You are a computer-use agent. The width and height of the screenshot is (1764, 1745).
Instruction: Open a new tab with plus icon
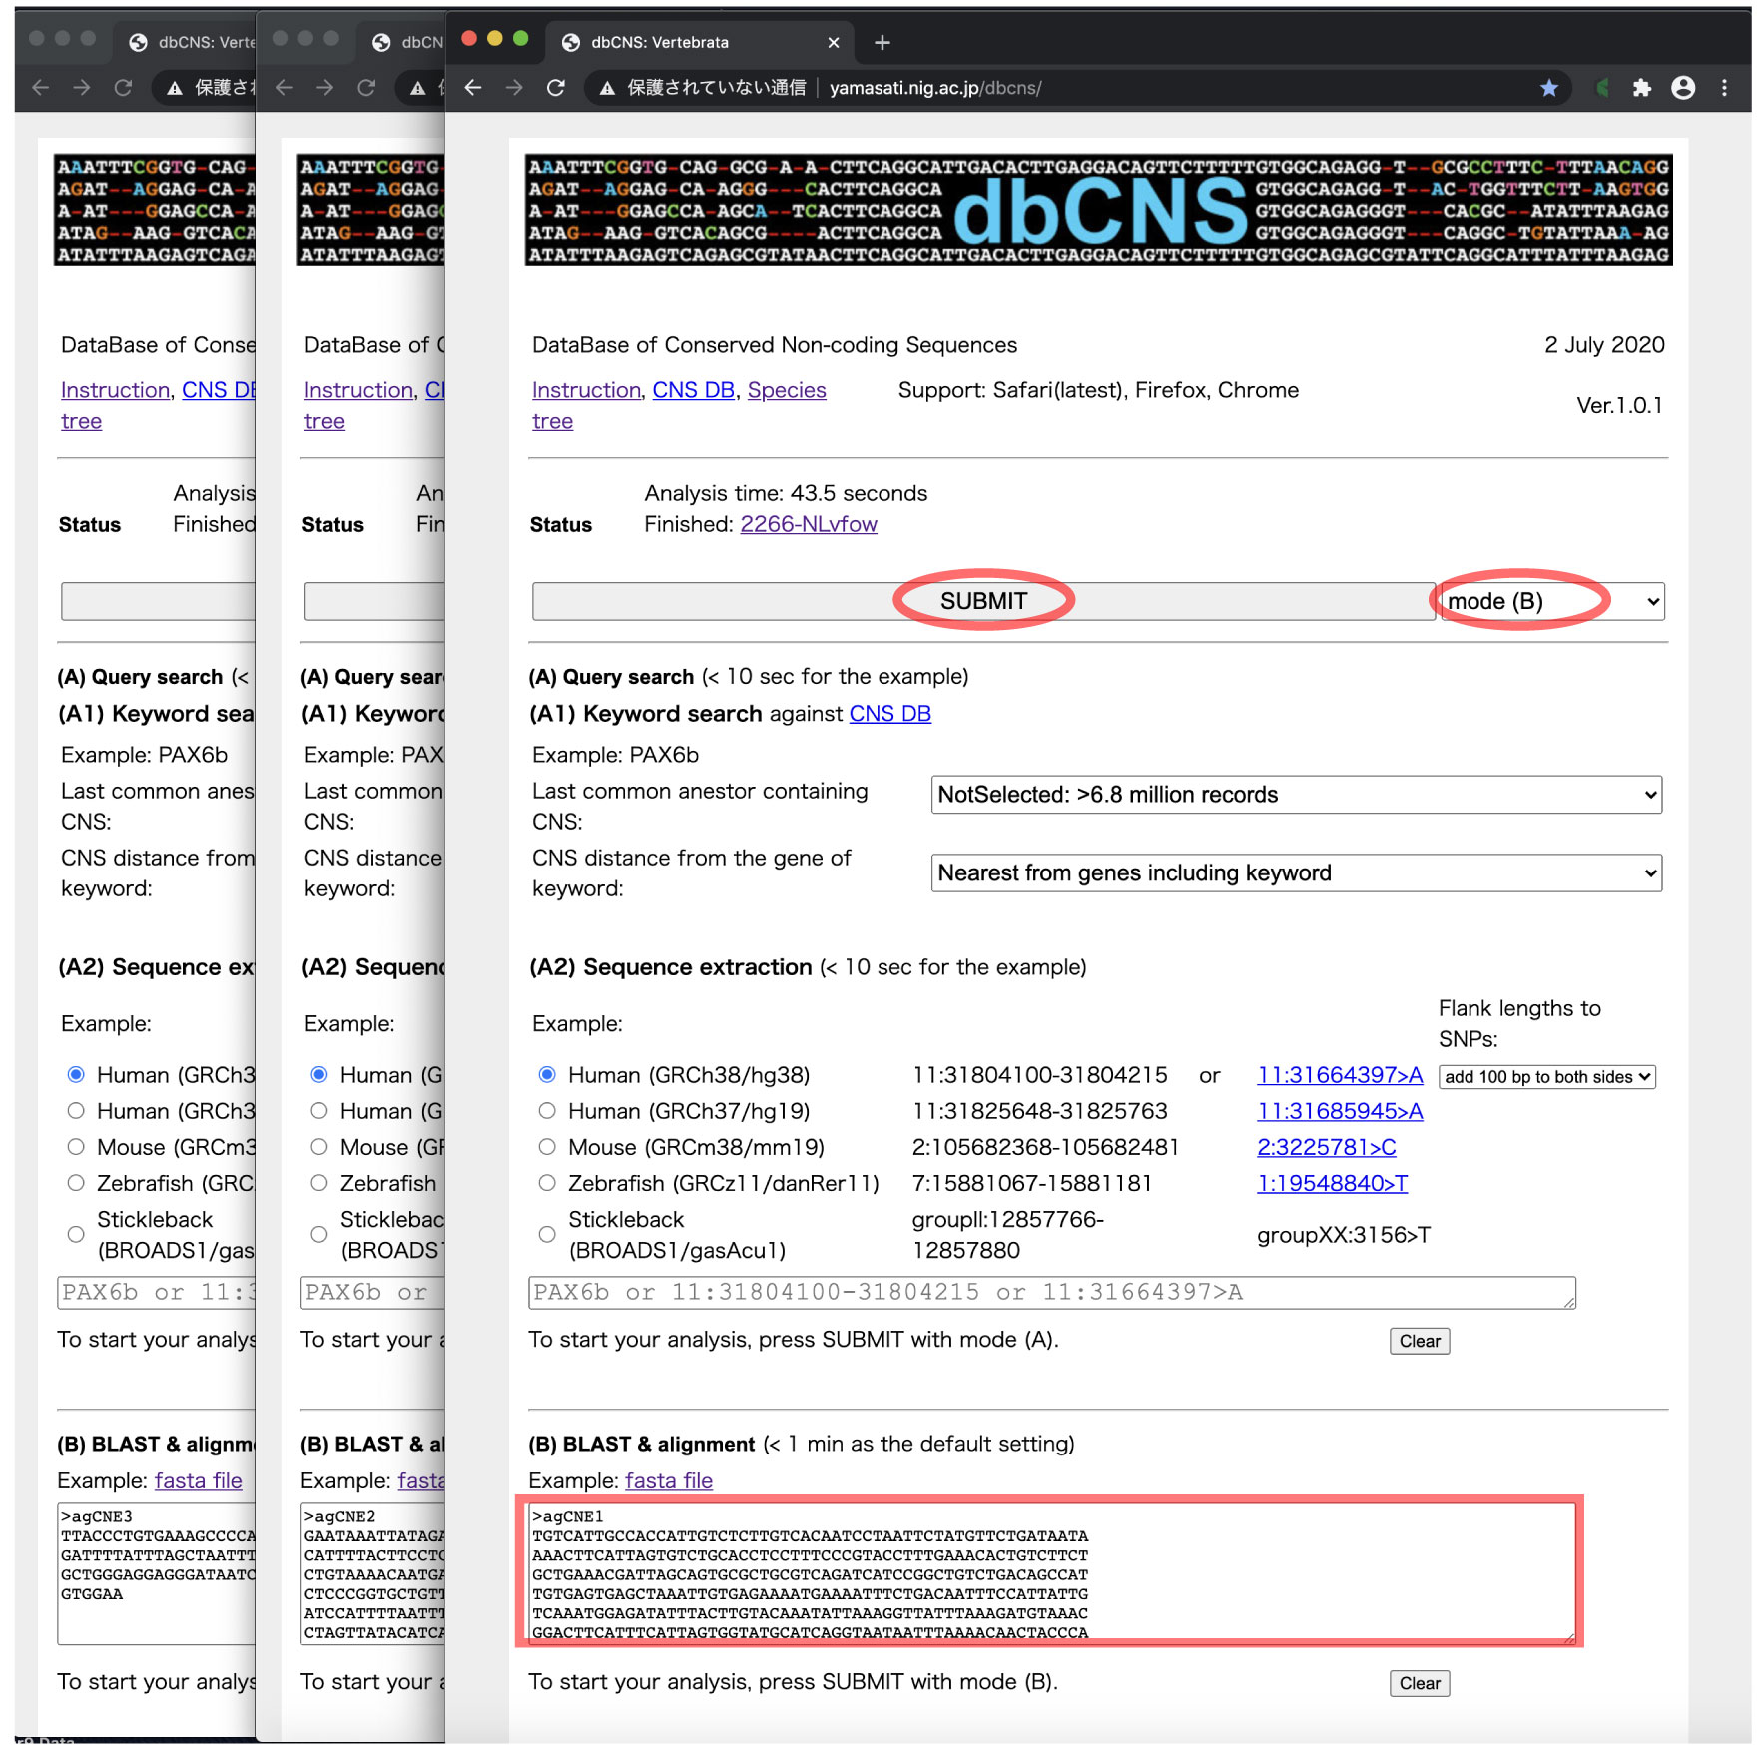(x=882, y=42)
